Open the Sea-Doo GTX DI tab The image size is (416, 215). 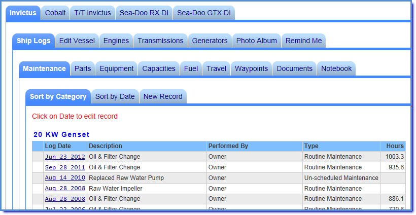click(203, 13)
